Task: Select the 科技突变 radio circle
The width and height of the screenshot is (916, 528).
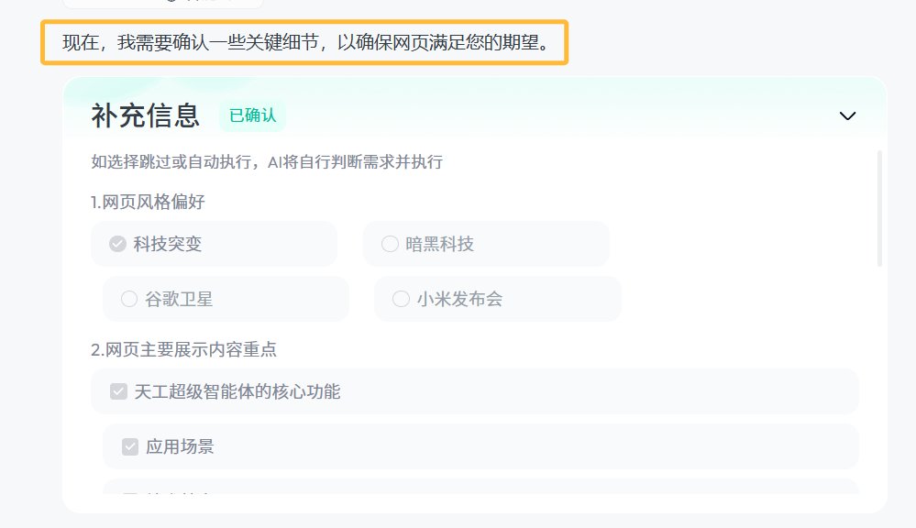Action: coord(117,244)
